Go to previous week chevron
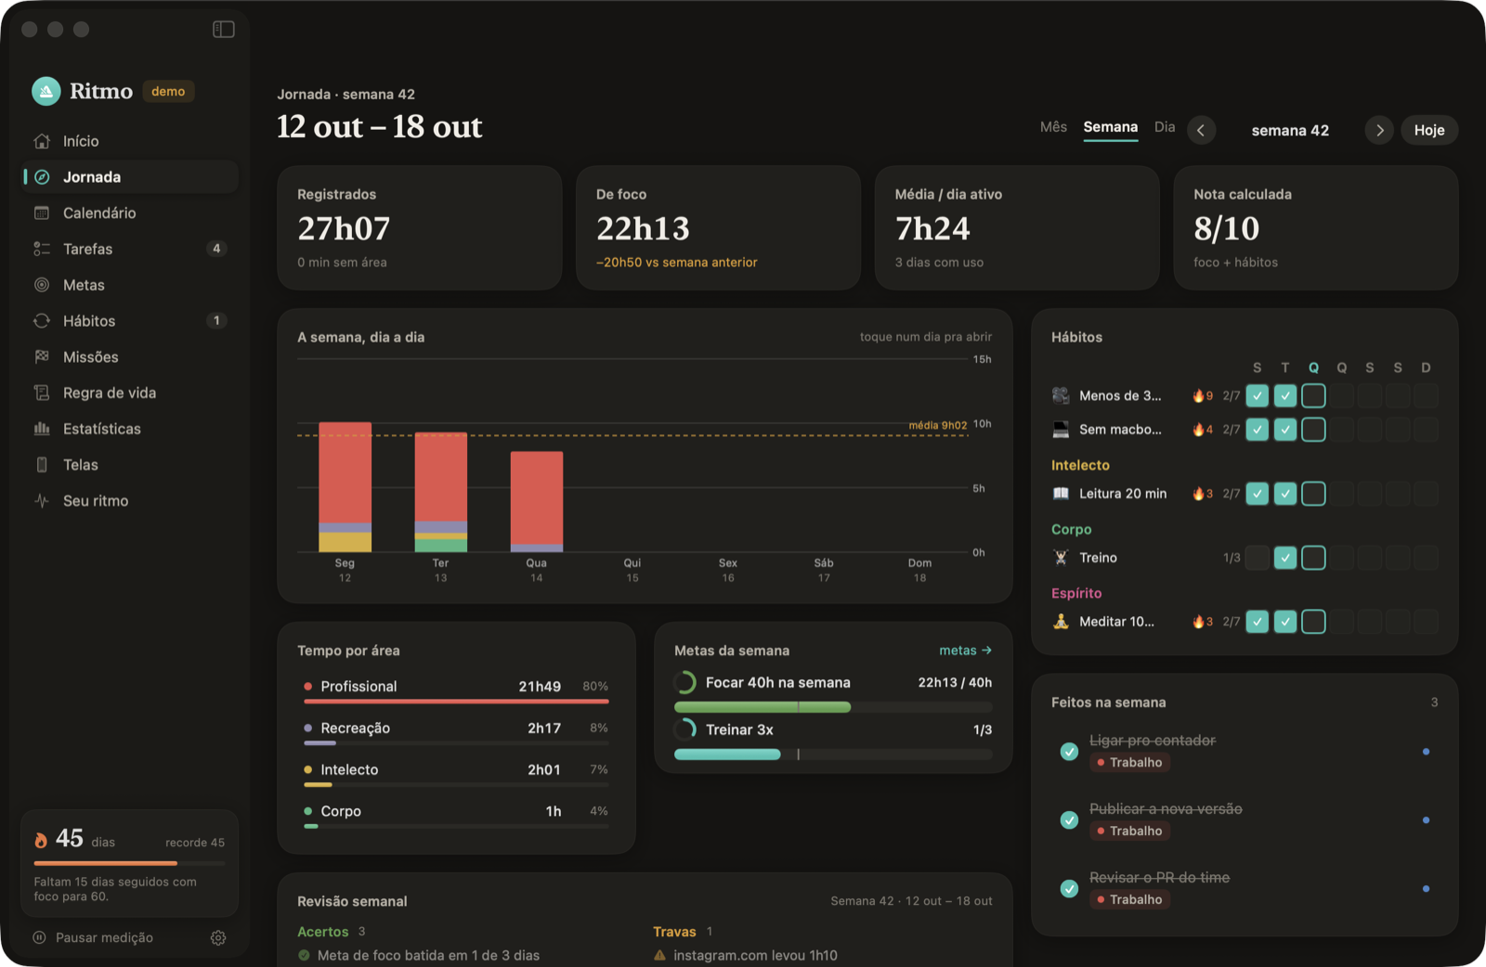 1201,131
